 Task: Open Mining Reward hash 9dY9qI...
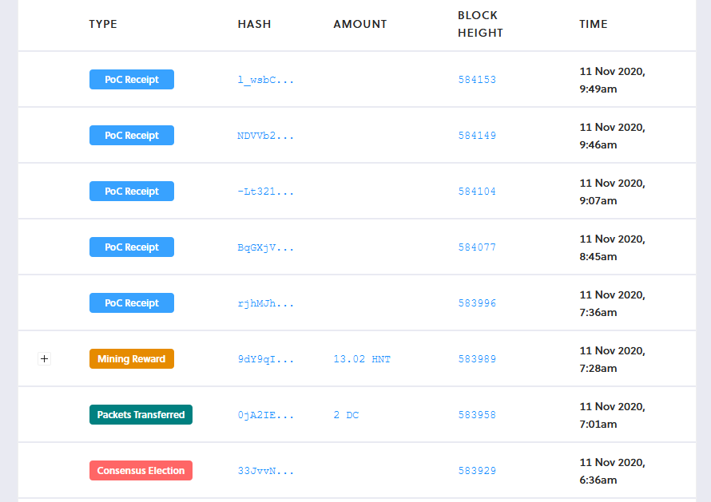(264, 359)
